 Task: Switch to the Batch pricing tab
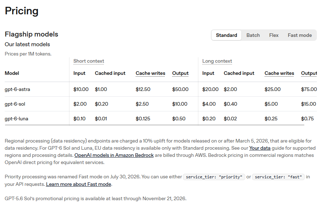tap(253, 35)
